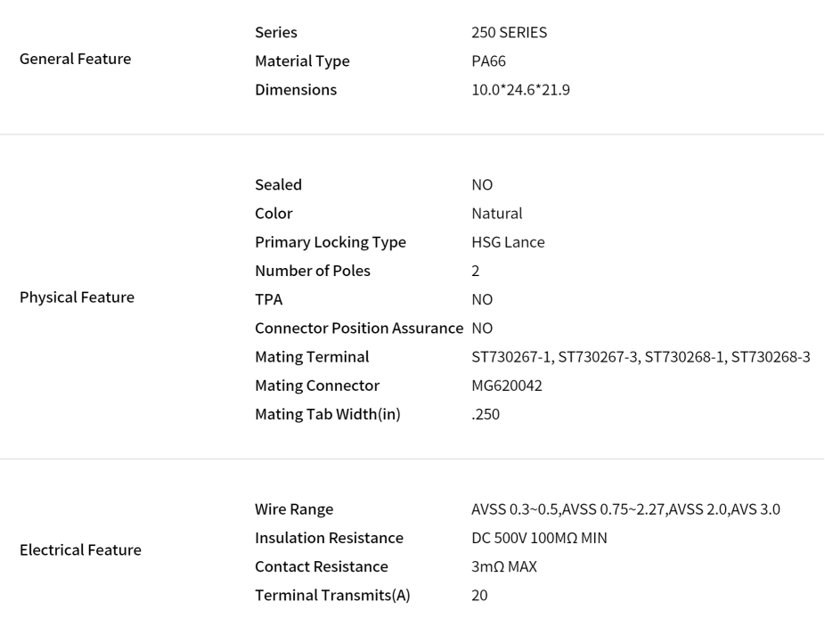
Task: Click the Physical Feature section heading
Action: tap(77, 297)
